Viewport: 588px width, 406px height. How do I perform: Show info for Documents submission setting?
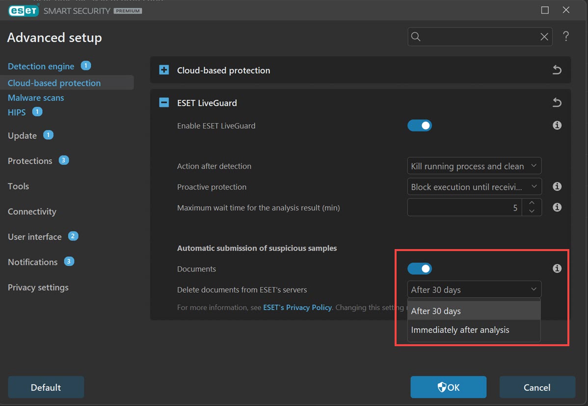coord(557,269)
